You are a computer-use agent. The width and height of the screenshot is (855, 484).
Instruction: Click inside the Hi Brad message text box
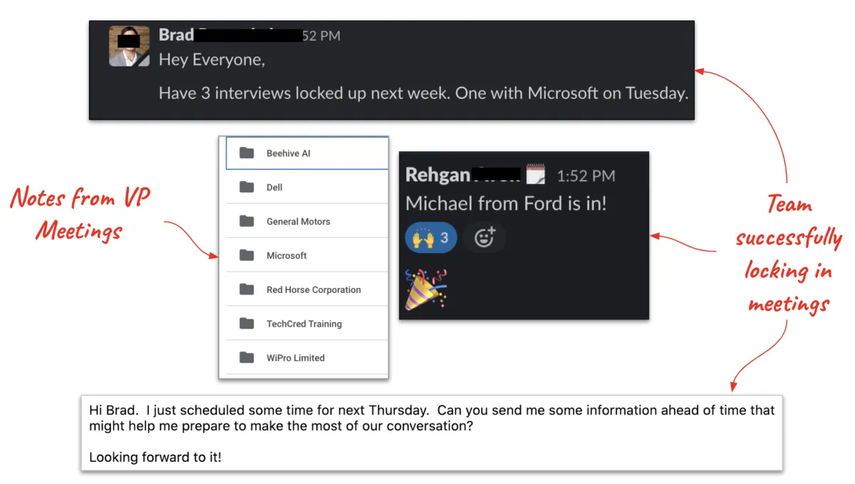click(x=432, y=433)
